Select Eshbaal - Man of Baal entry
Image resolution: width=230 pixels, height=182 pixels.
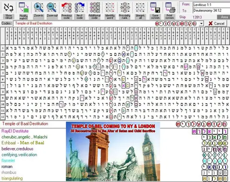coord(23,143)
